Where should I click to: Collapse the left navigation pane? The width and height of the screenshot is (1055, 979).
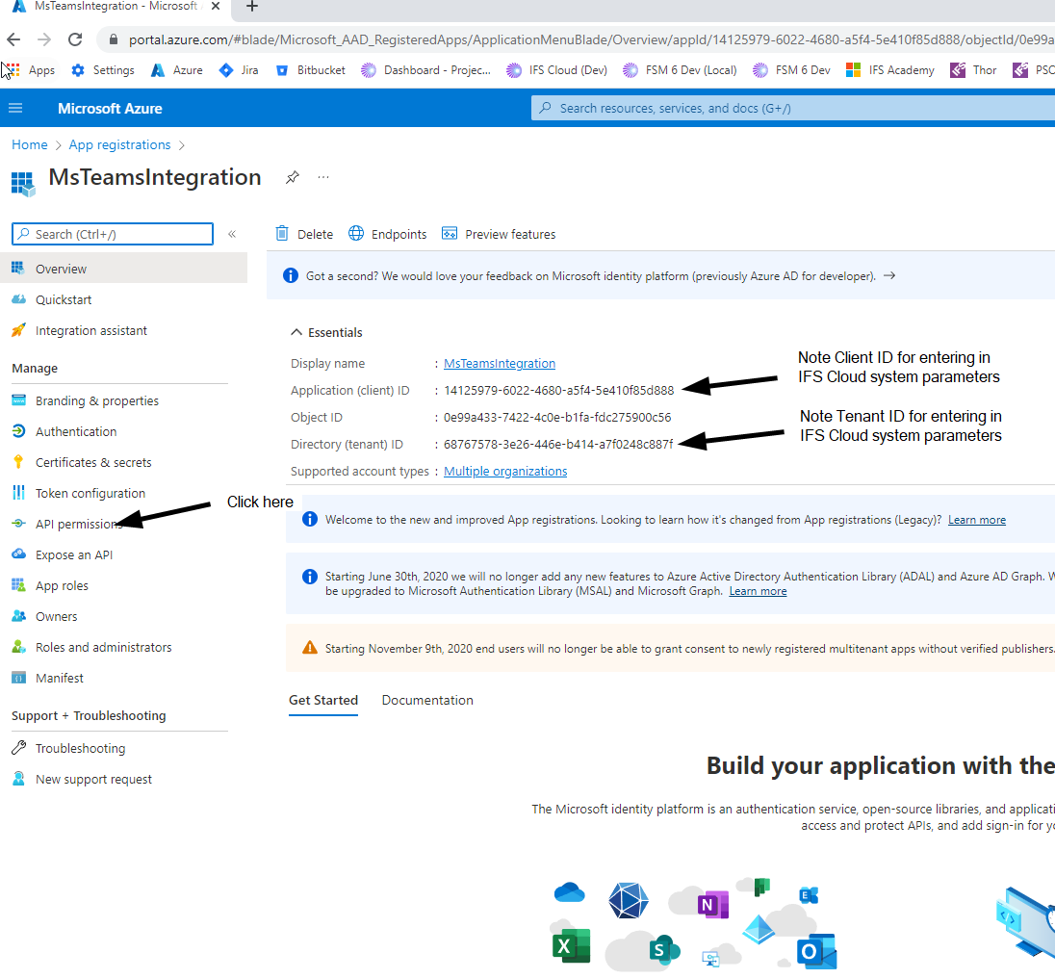[x=231, y=234]
